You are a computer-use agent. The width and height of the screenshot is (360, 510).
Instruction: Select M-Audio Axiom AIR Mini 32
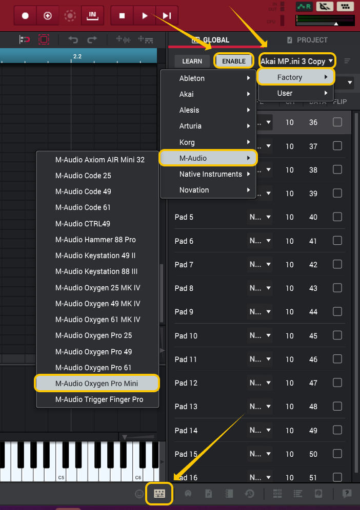point(97,160)
